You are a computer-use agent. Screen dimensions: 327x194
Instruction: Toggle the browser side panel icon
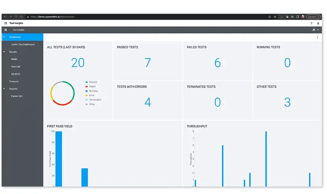298,16
